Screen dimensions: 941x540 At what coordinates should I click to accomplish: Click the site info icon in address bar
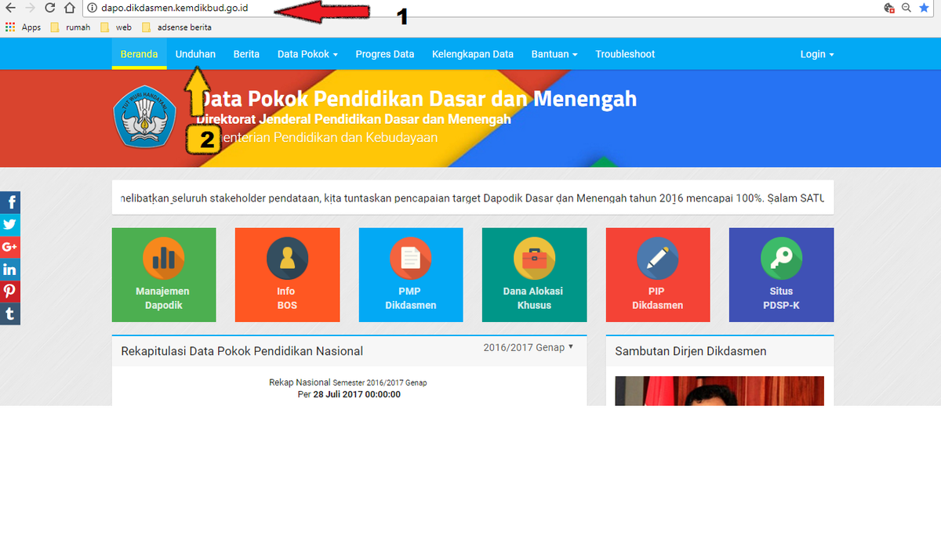pos(92,8)
